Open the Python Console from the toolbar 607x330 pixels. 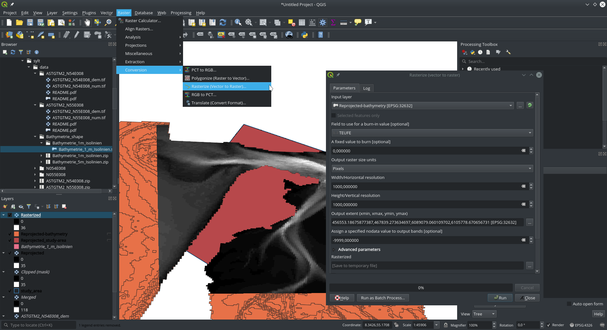pyautogui.click(x=305, y=35)
